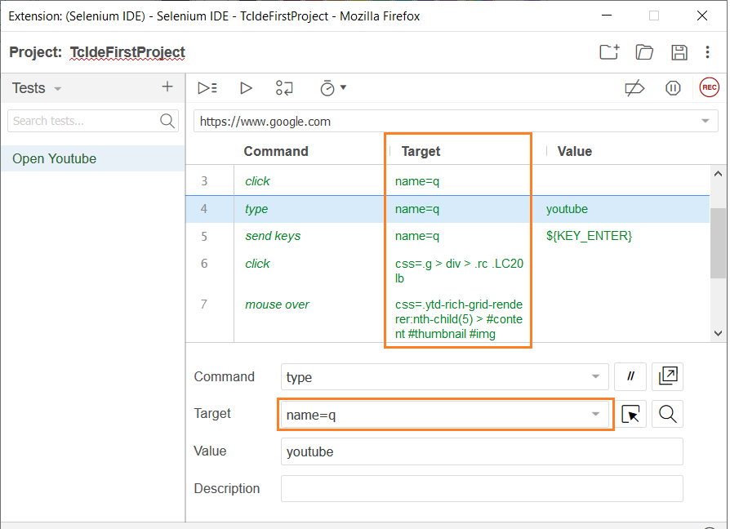Open the three-dot more options menu
Image resolution: width=730 pixels, height=529 pixels.
707,52
